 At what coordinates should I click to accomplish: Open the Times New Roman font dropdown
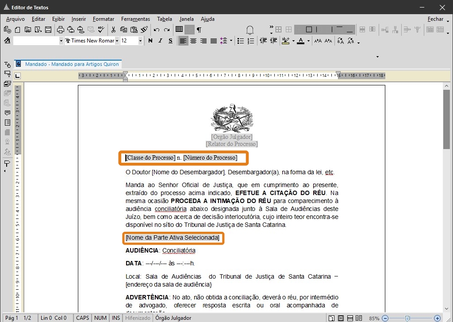click(x=117, y=41)
